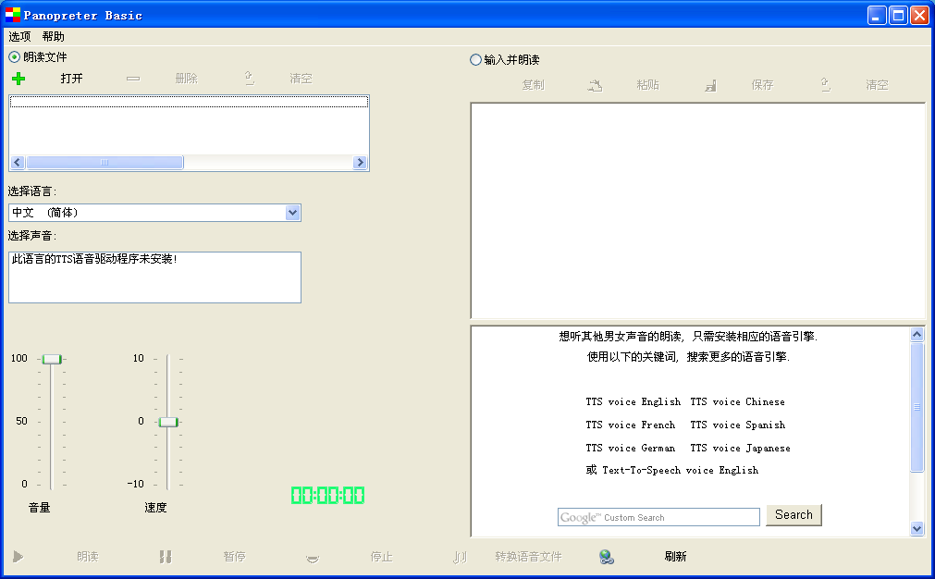The height and width of the screenshot is (579, 935).
Task: Click the paste icon next to 粘贴
Action: pos(710,84)
